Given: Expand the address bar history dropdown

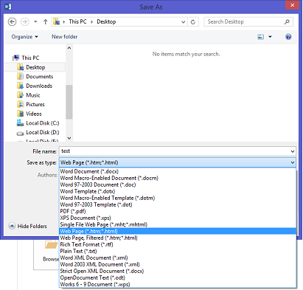Looking at the screenshot, I should 183,22.
